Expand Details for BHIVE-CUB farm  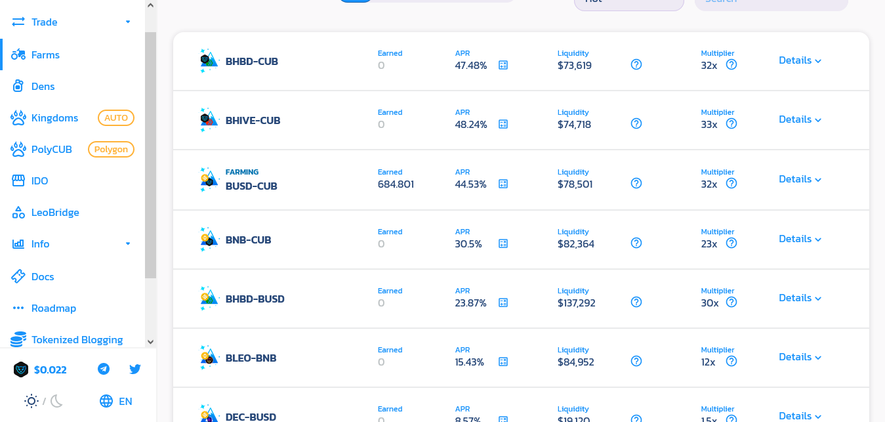point(800,119)
